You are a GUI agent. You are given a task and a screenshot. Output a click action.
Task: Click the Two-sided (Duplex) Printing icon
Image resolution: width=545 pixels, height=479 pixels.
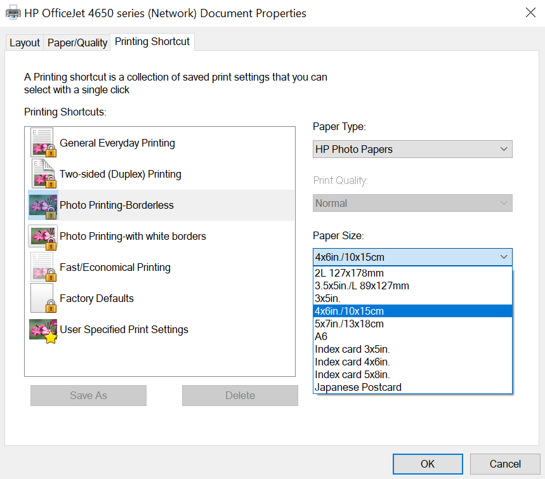43,174
